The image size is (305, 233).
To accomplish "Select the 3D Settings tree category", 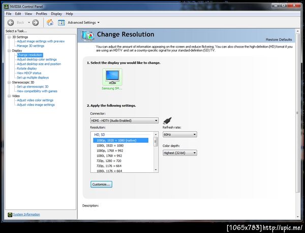I will tap(20, 37).
